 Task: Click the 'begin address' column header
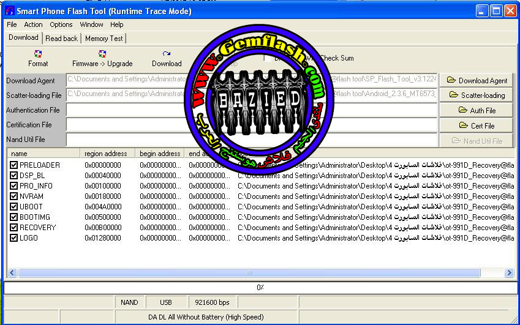tap(159, 154)
